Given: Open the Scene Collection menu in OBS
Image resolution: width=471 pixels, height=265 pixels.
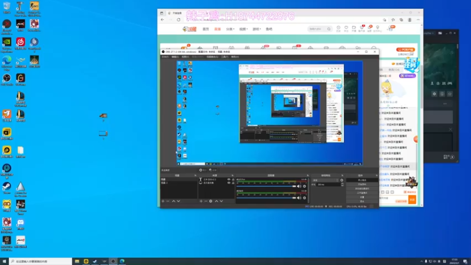Looking at the screenshot, I should [212, 57].
